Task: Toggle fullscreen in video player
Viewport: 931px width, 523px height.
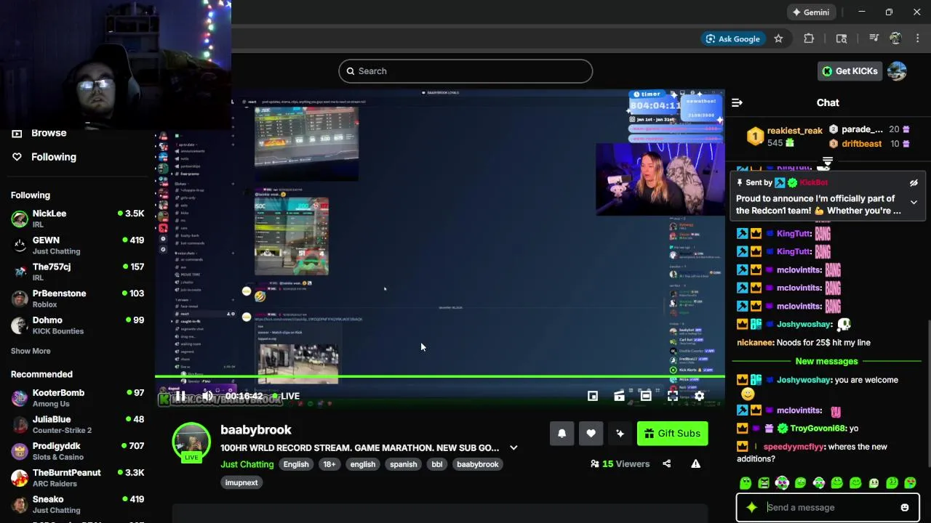Action: point(673,396)
